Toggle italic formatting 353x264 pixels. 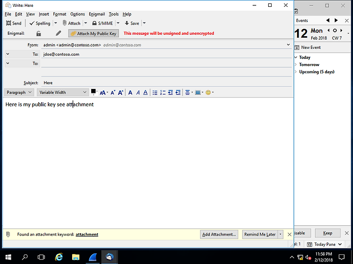pos(138,92)
